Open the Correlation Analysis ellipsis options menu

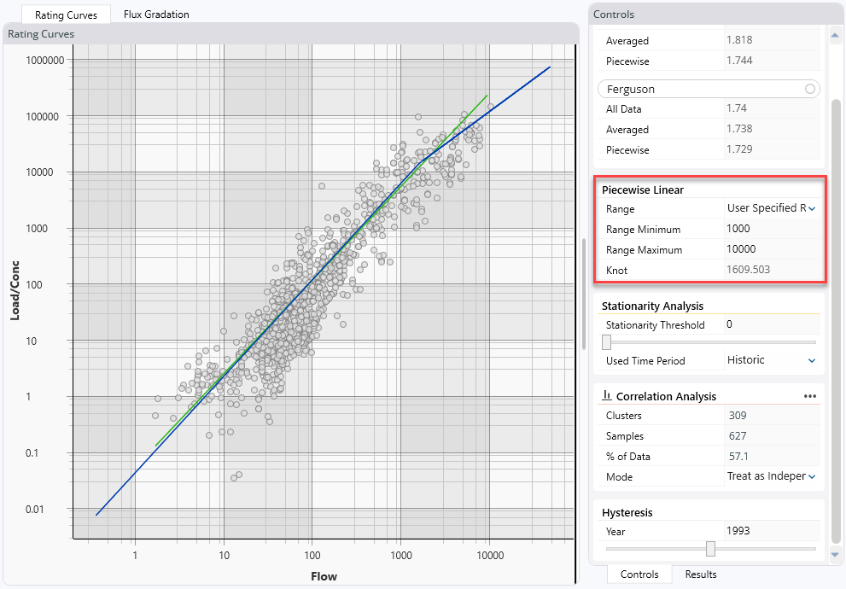point(809,395)
